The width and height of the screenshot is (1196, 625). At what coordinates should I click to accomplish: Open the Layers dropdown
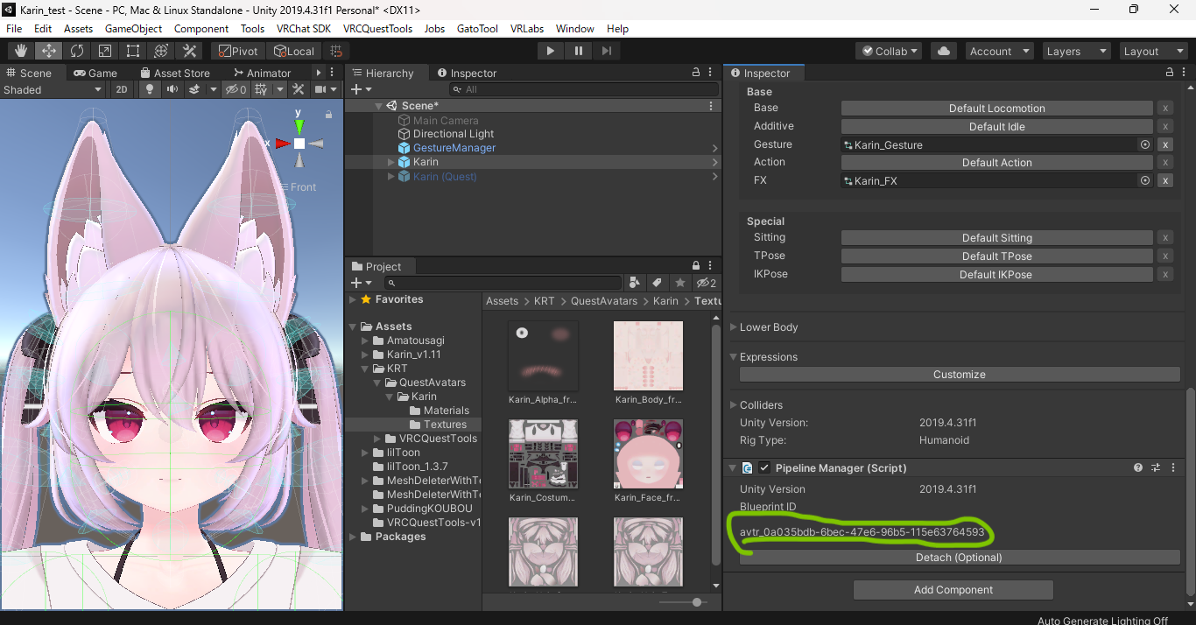(1075, 51)
